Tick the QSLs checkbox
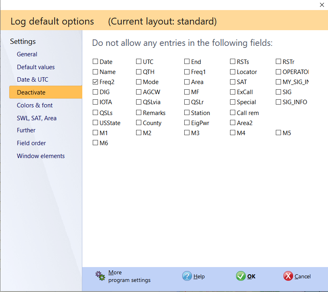Viewport: 328px width, 292px height. tap(96, 113)
